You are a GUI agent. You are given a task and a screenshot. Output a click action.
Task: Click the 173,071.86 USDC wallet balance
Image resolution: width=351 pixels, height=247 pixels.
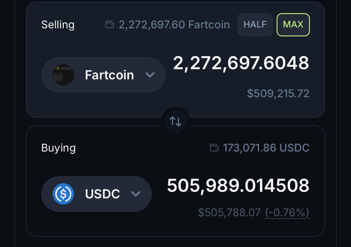click(x=266, y=148)
